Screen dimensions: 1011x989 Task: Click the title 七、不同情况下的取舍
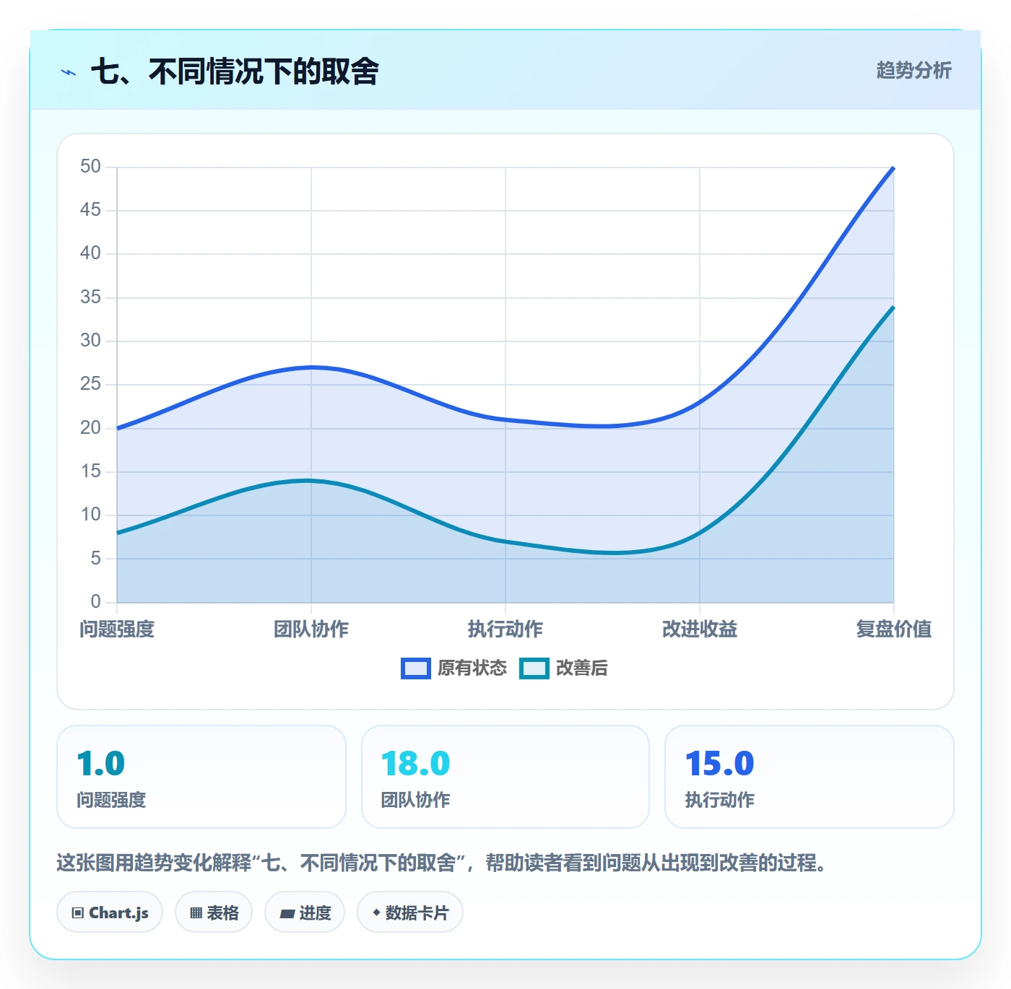point(235,71)
